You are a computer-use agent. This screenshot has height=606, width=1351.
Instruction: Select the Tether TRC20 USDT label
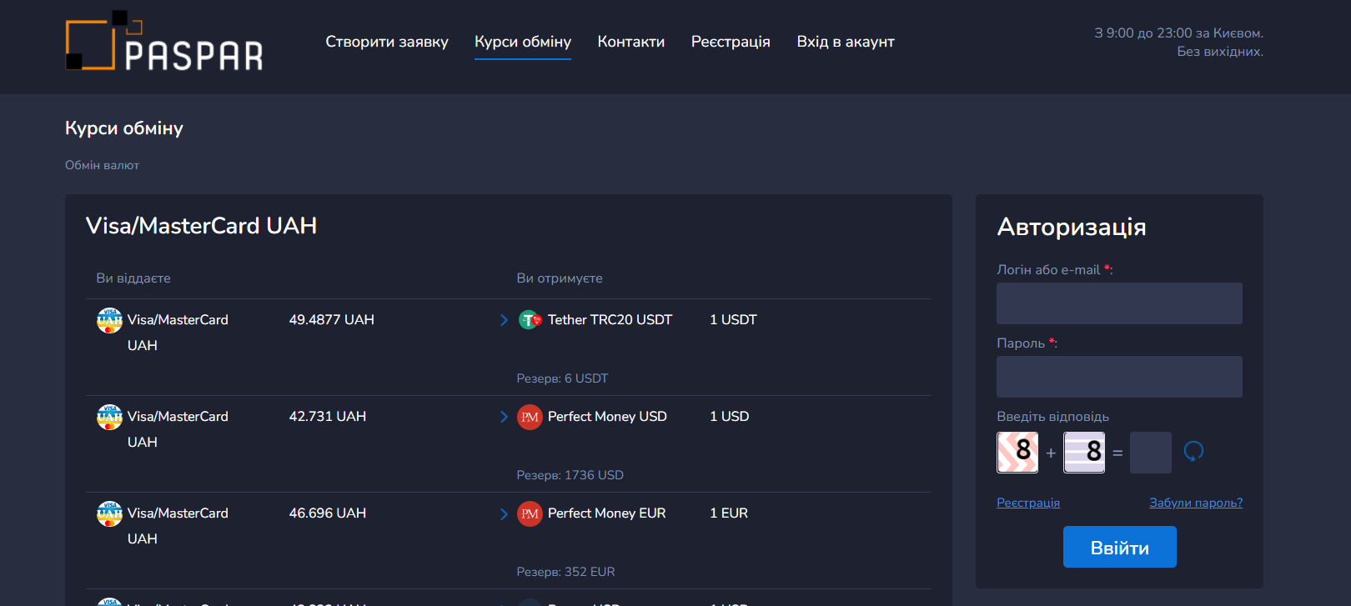pyautogui.click(x=610, y=320)
